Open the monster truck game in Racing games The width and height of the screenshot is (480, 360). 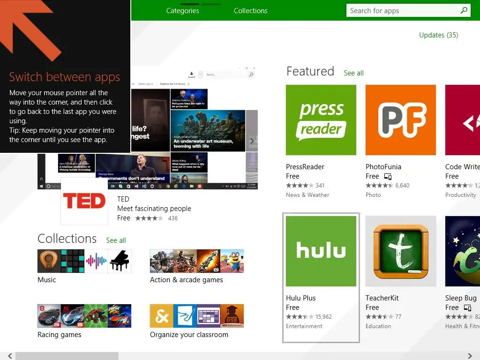(x=96, y=316)
